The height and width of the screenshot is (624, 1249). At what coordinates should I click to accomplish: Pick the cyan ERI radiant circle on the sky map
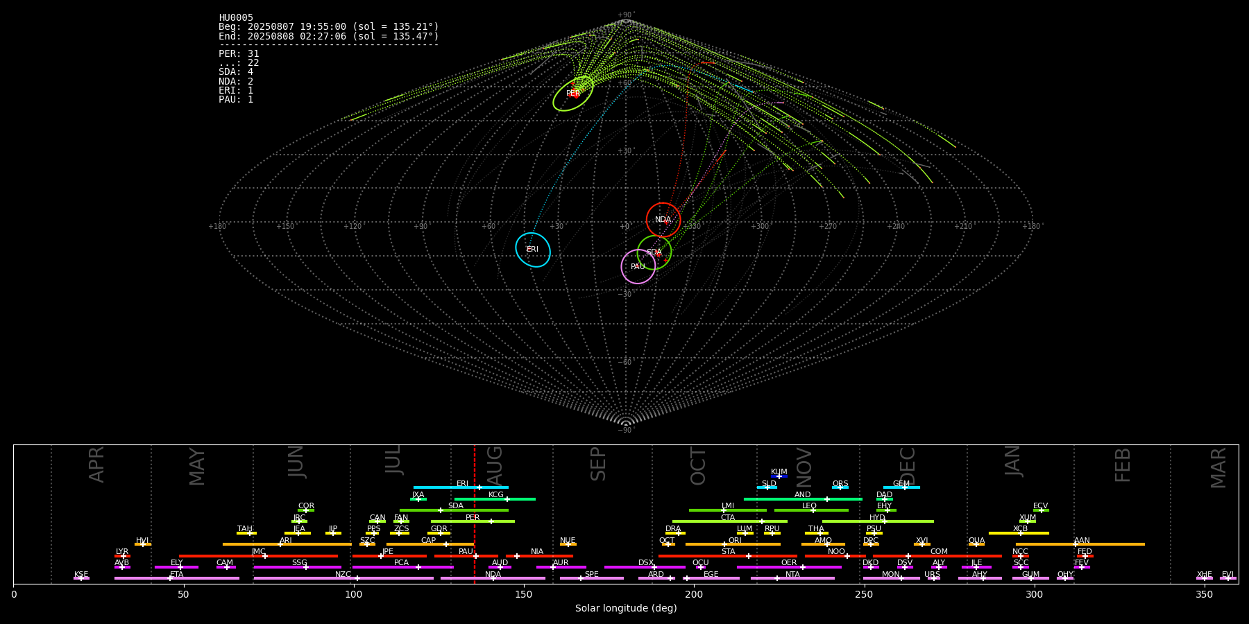tap(533, 250)
